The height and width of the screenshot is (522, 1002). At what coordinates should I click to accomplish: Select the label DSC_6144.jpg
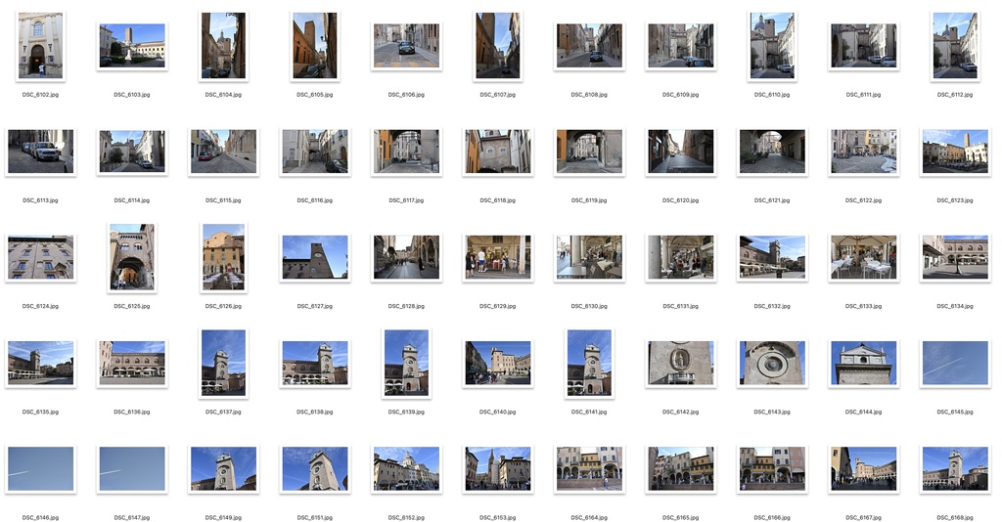863,413
